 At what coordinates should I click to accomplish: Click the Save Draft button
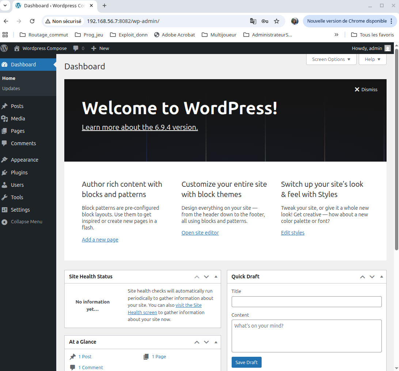click(246, 362)
